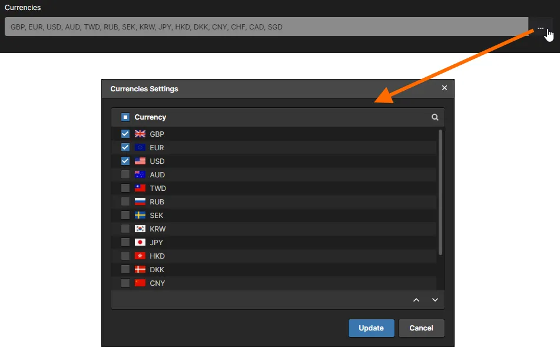The image size is (560, 347).
Task: Click the Currency column header label
Action: [x=150, y=117]
